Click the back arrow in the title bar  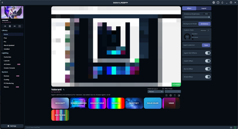click(2, 2)
